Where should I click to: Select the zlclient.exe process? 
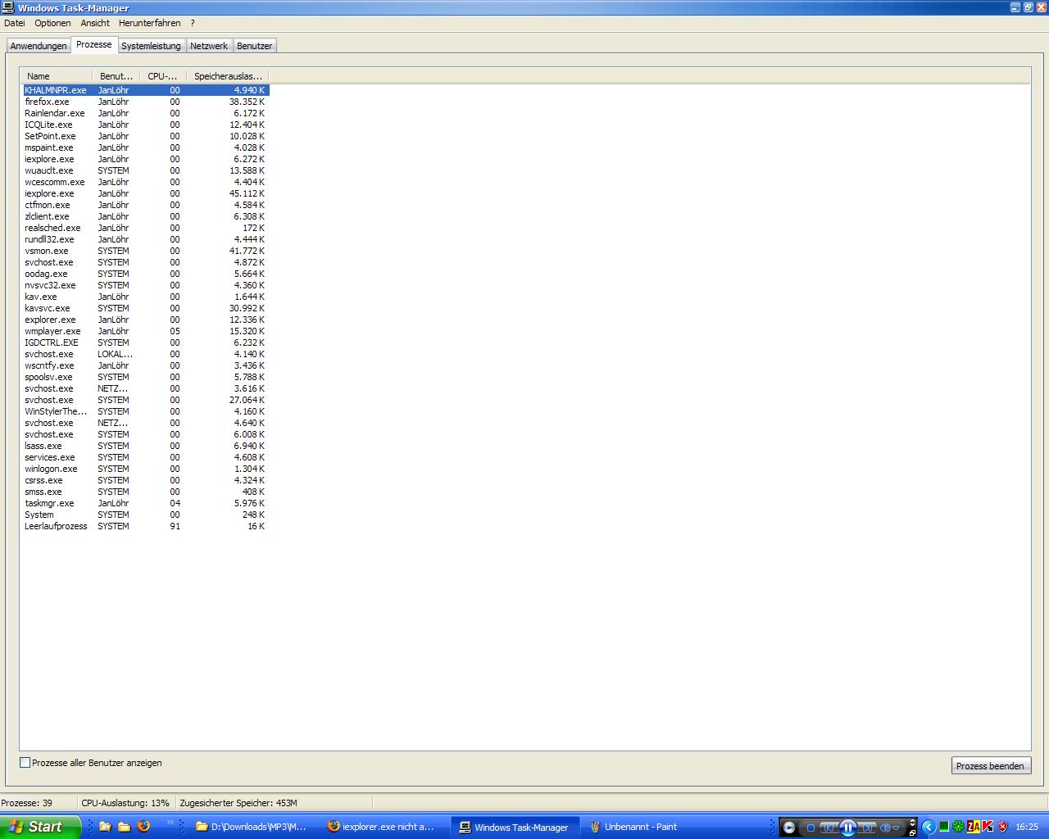(146, 216)
